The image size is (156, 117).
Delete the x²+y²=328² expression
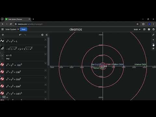pos(45,85)
